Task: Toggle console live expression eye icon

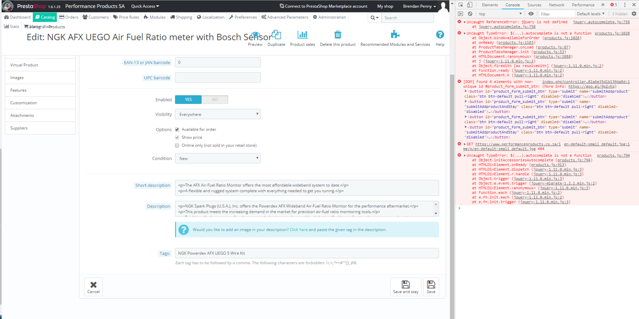Action: coord(531,14)
